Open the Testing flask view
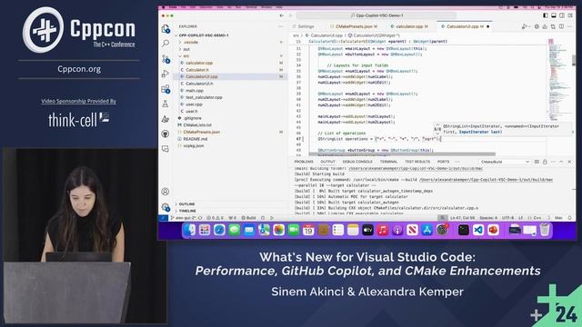Screen dimensions: 582x327 point(166,104)
